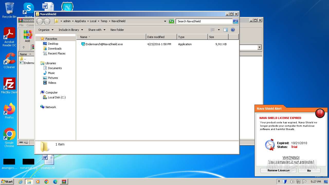This screenshot has height=185, width=329.
Task: Open Internet Explorer in taskbar
Action: tap(20, 182)
